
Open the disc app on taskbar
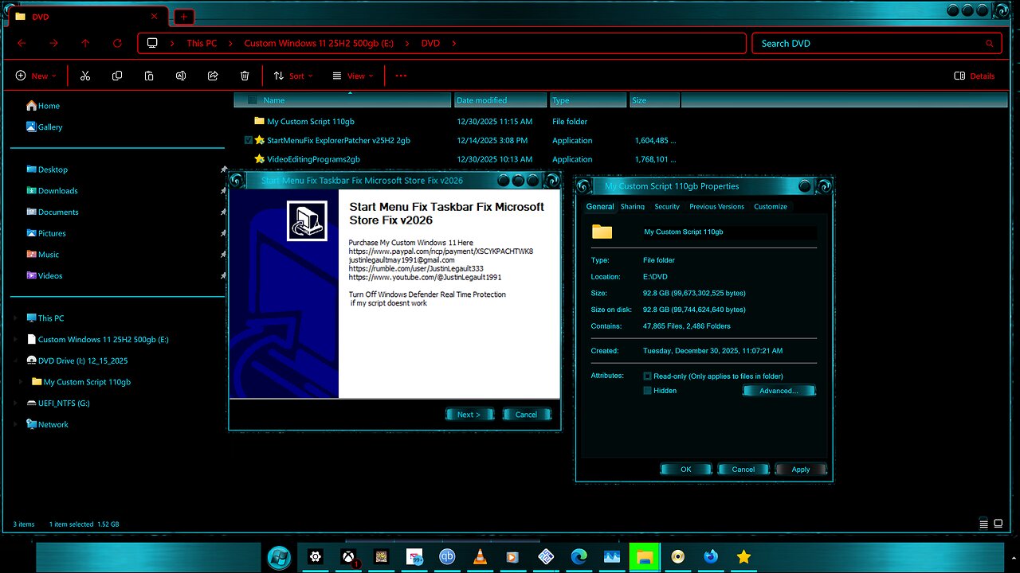coord(678,557)
